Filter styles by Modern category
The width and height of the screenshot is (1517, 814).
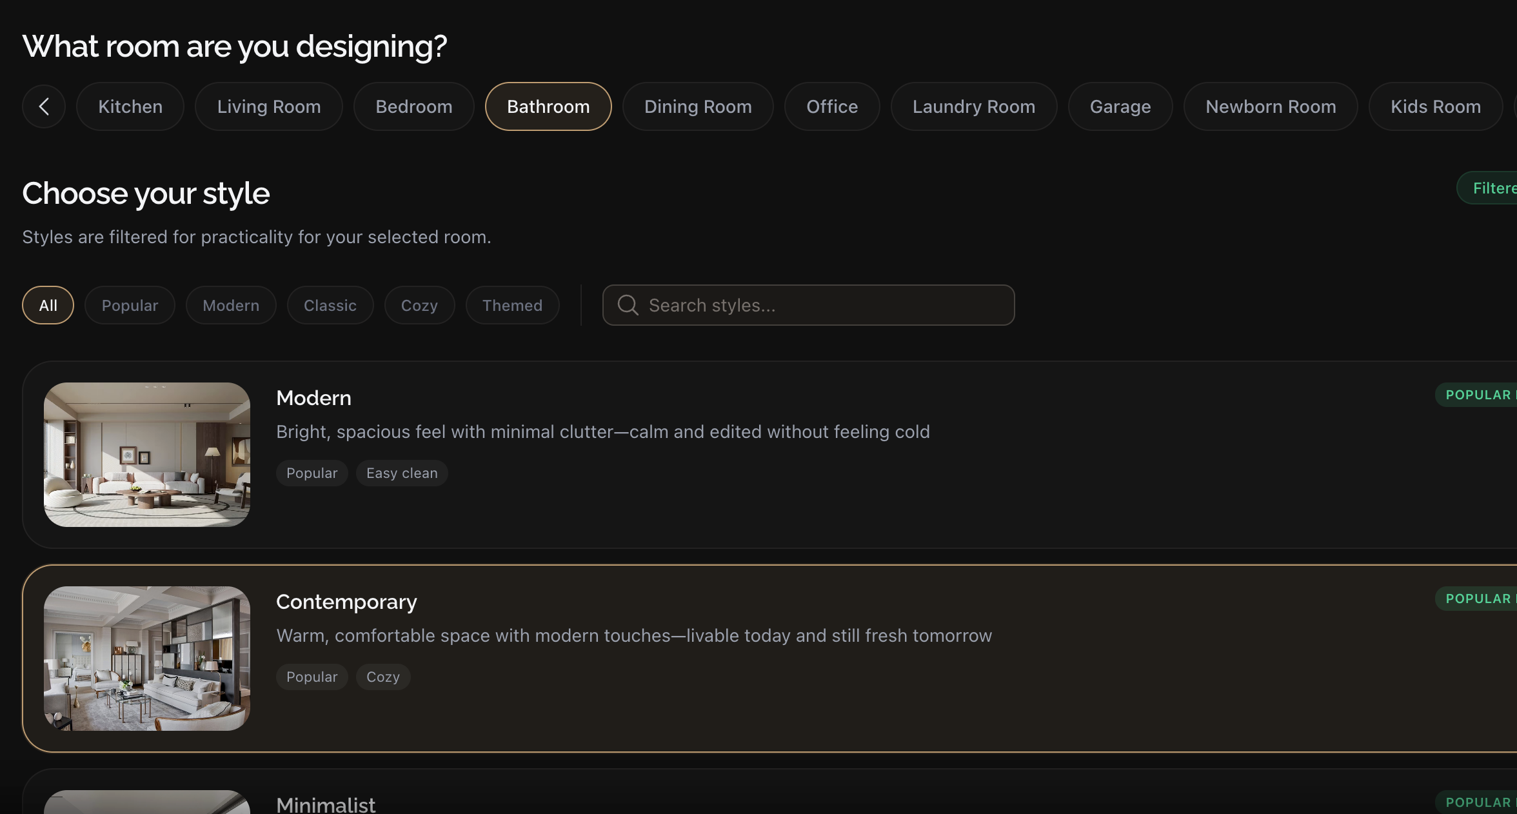point(231,305)
